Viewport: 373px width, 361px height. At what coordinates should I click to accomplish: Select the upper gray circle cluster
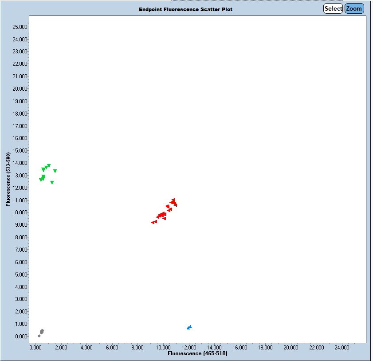coord(42,331)
